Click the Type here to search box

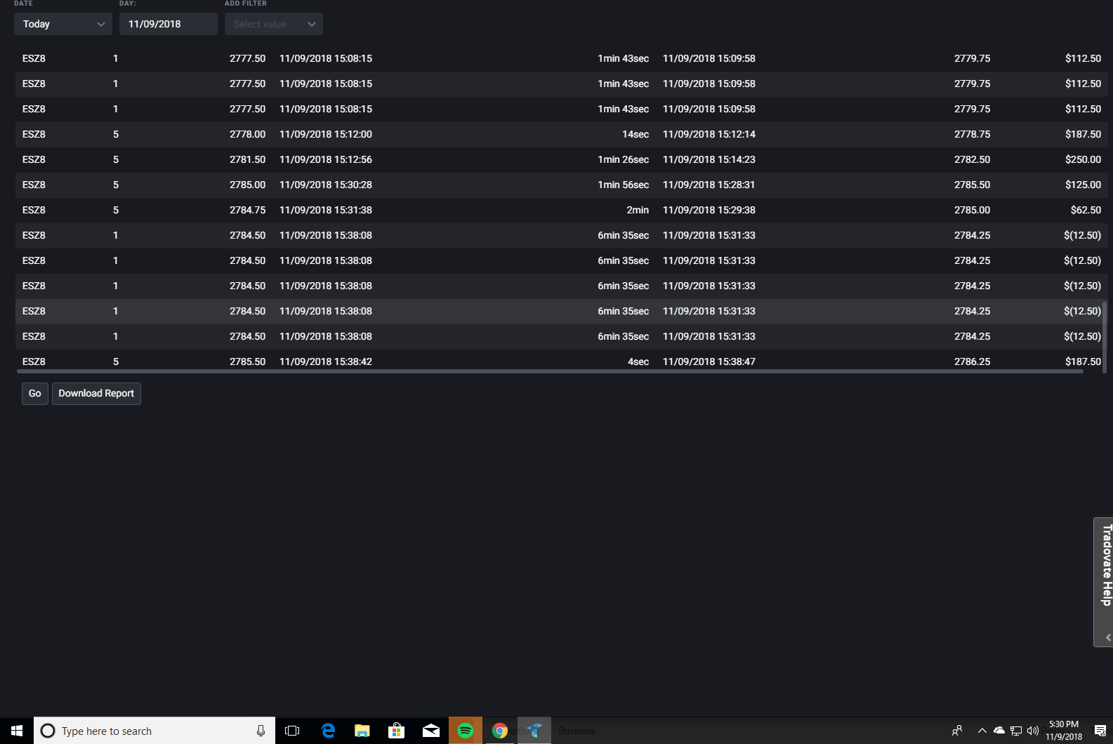pos(154,731)
